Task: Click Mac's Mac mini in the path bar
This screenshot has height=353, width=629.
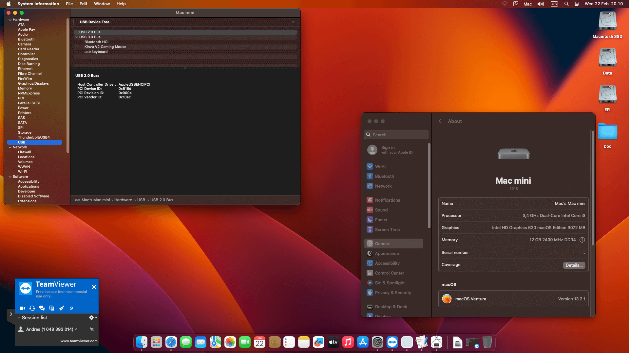Action: (96, 200)
